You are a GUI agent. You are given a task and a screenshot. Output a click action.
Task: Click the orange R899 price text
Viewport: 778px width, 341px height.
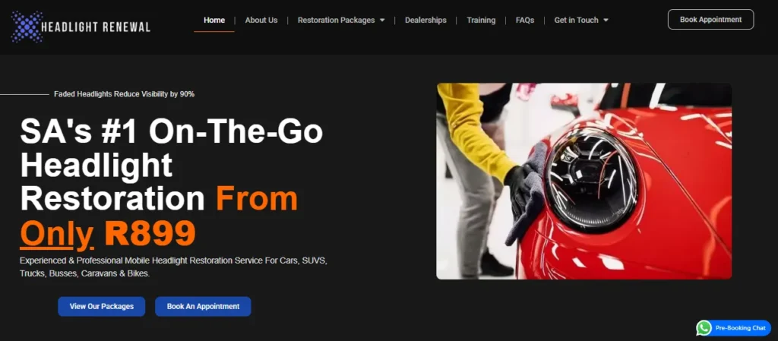coord(150,233)
